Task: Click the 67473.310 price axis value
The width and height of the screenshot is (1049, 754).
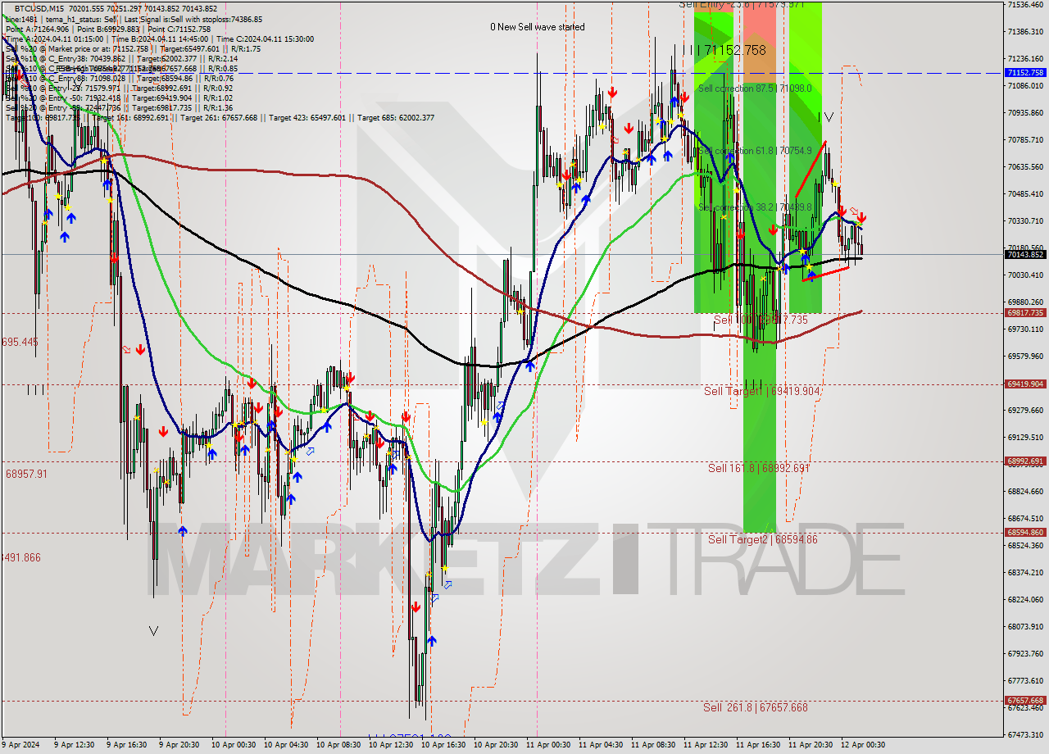Action: point(1025,734)
